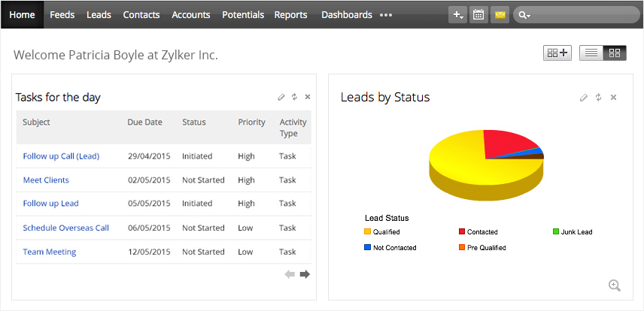Click Not Started status of Meet Clients
Screen dimensions: 644x311
[203, 180]
